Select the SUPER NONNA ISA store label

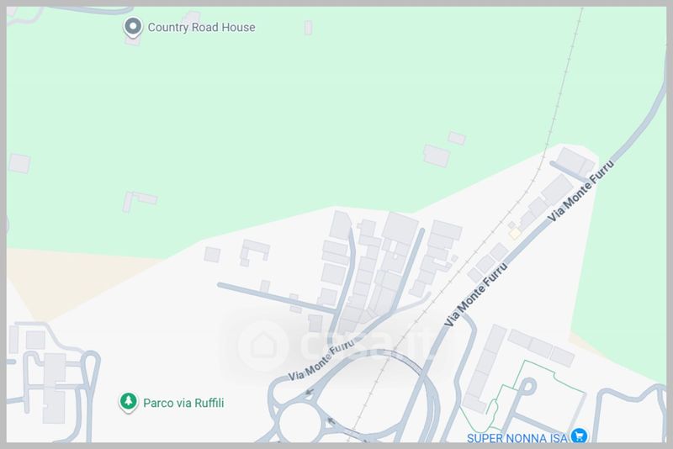517,438
